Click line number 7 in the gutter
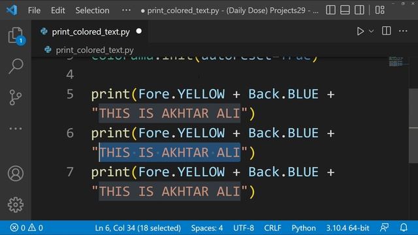This screenshot has height=235, width=418. tap(70, 172)
